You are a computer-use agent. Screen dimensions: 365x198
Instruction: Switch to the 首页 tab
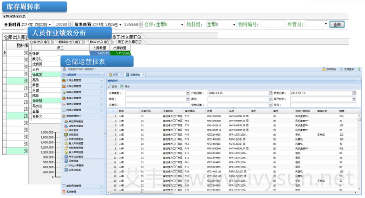click(115, 75)
